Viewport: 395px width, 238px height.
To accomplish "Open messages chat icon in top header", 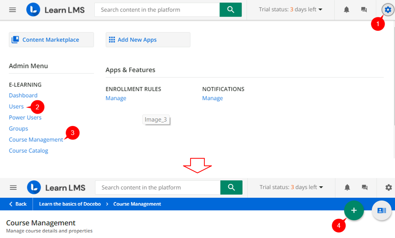I will pyautogui.click(x=364, y=10).
